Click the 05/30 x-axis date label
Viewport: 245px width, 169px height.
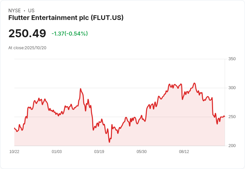click(x=141, y=152)
